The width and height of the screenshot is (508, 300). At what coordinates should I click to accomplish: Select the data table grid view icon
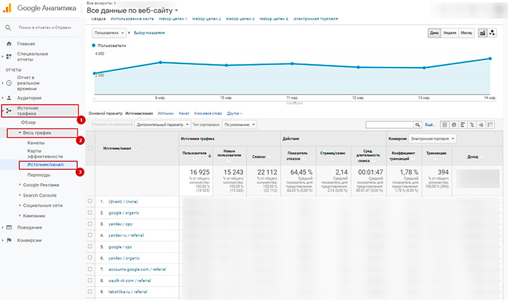pyautogui.click(x=444, y=125)
